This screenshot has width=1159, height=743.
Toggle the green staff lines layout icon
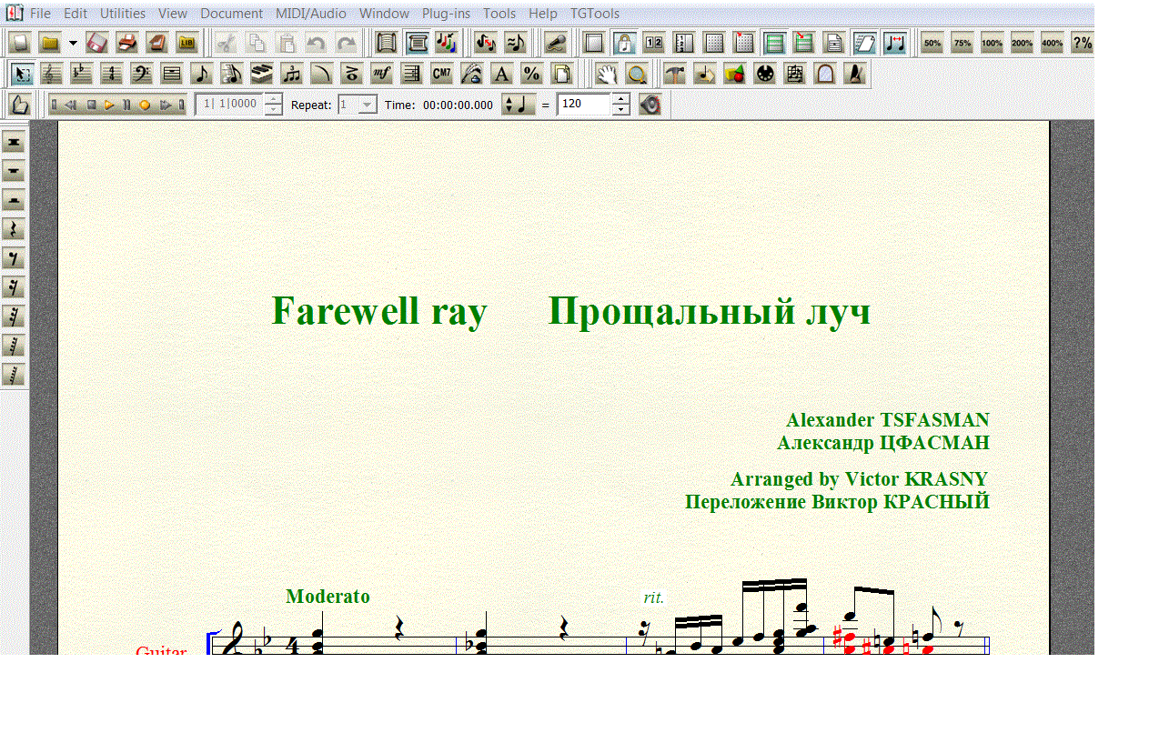pos(773,43)
